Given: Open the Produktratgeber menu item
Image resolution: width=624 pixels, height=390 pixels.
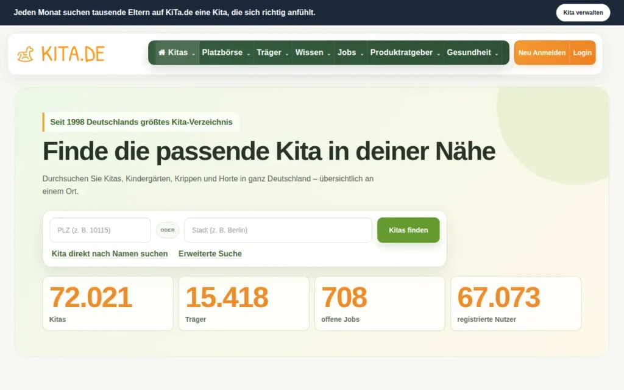Looking at the screenshot, I should pyautogui.click(x=405, y=52).
